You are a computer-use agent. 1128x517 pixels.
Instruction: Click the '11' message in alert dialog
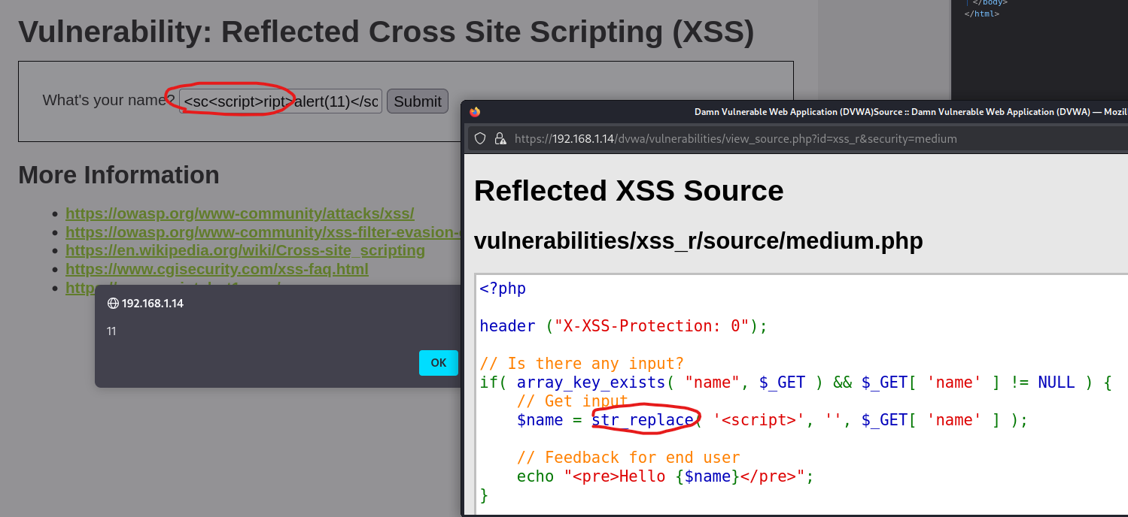tap(111, 331)
